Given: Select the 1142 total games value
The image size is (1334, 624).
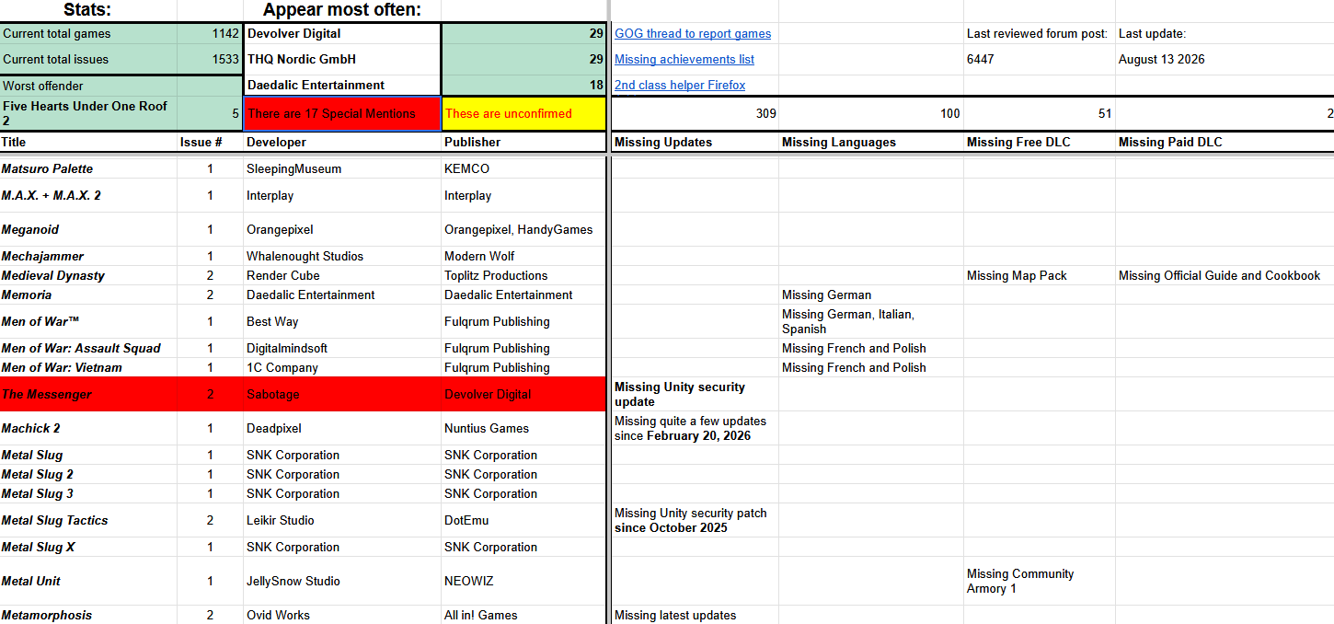Looking at the screenshot, I should [x=210, y=34].
